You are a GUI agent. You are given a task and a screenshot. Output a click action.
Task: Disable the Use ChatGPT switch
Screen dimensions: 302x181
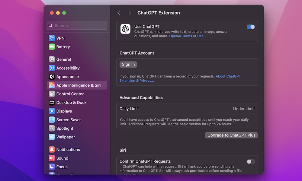[251, 27]
